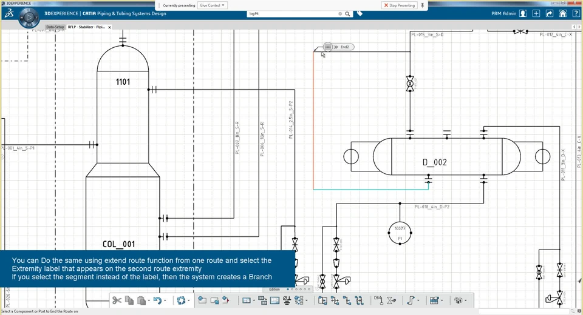Select the PL-012_4in_C-X line label
This screenshot has width=583, height=315.
pos(556,35)
